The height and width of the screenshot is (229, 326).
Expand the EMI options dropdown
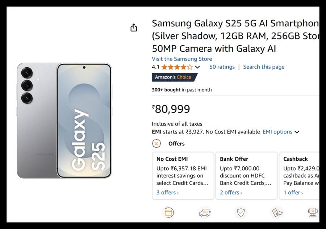281,132
